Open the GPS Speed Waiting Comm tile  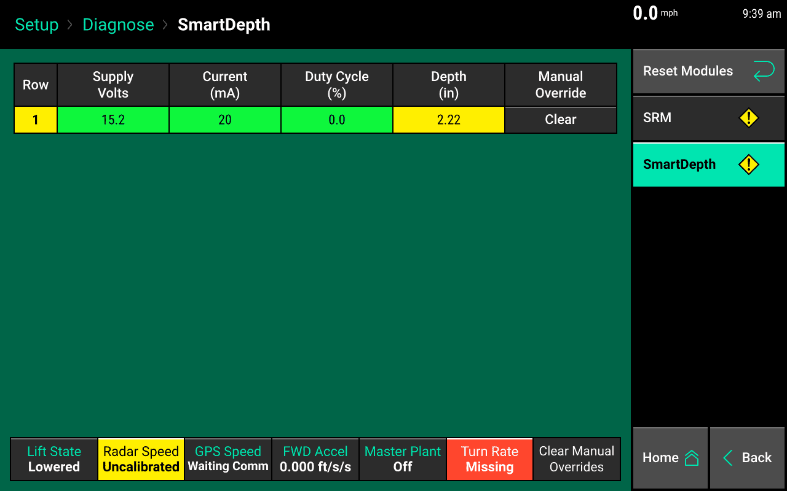[x=228, y=459]
